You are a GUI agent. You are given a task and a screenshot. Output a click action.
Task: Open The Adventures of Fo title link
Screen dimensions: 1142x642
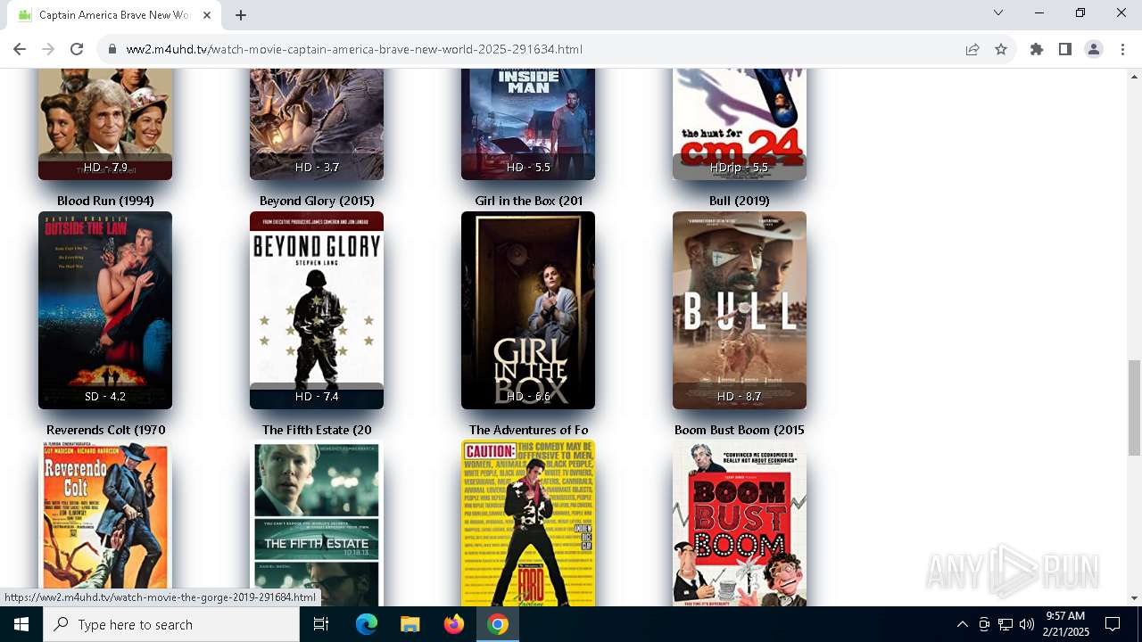coord(528,430)
